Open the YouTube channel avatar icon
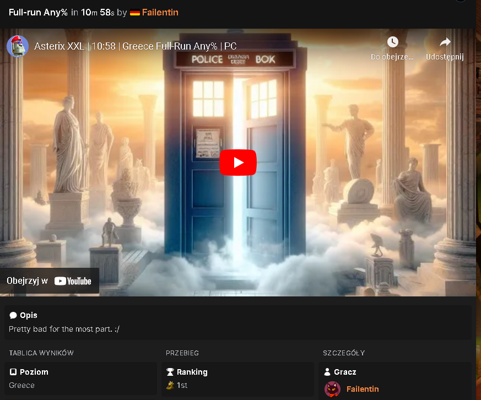The height and width of the screenshot is (400, 481). [x=18, y=46]
